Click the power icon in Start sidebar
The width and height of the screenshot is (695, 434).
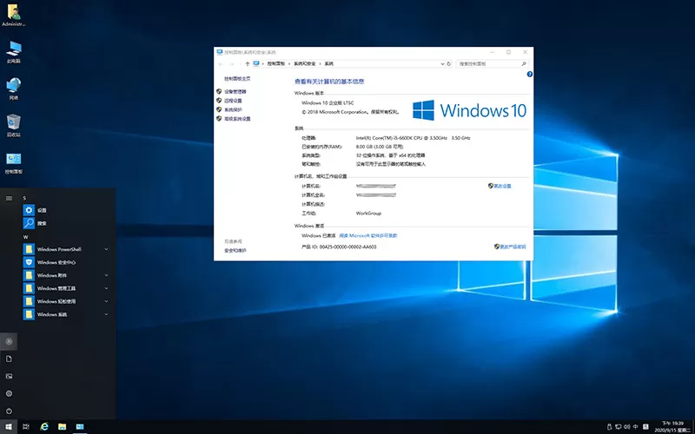tap(9, 411)
